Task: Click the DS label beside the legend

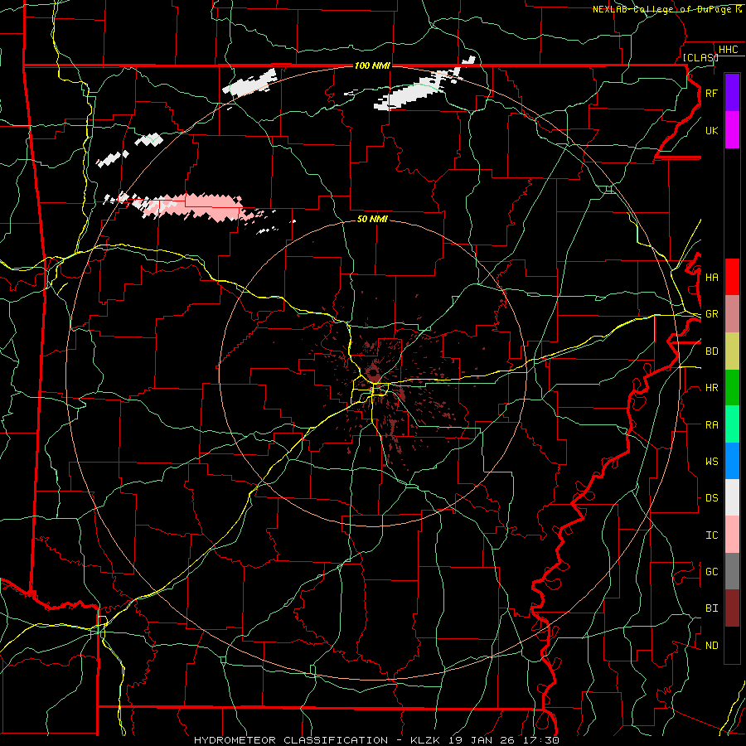Action: pyautogui.click(x=711, y=498)
